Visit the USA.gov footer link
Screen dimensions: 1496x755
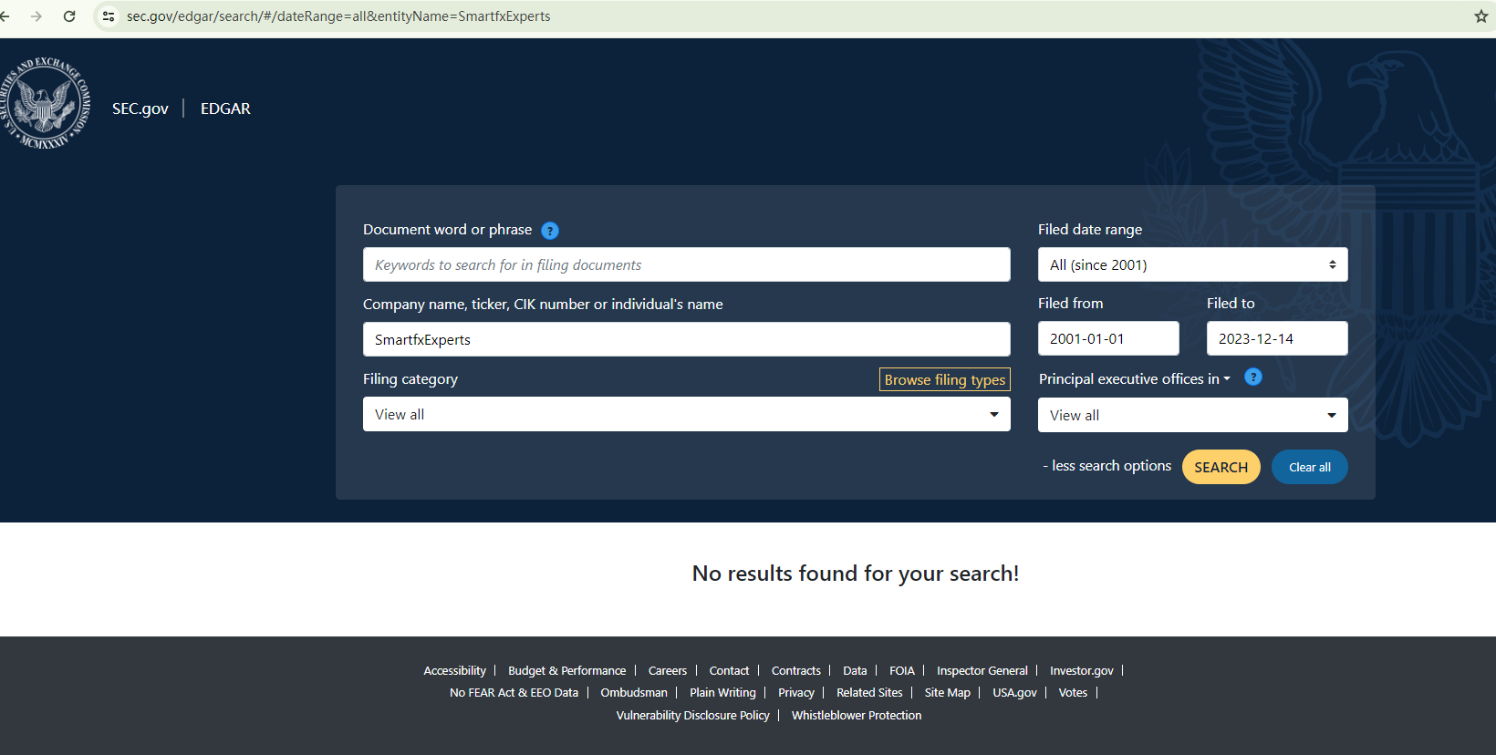pos(1014,693)
